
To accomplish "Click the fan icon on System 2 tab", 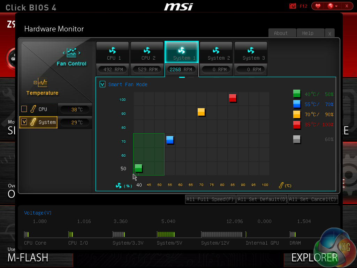I will [x=216, y=50].
